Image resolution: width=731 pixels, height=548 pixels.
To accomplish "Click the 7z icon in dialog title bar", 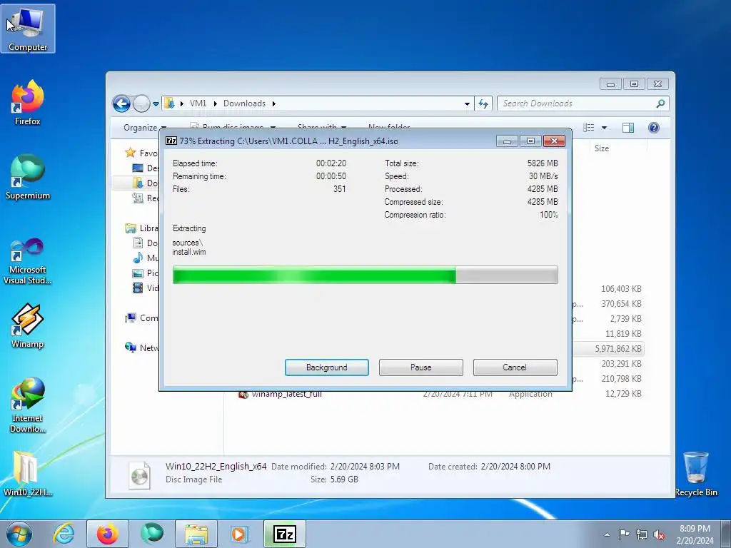I will click(171, 141).
